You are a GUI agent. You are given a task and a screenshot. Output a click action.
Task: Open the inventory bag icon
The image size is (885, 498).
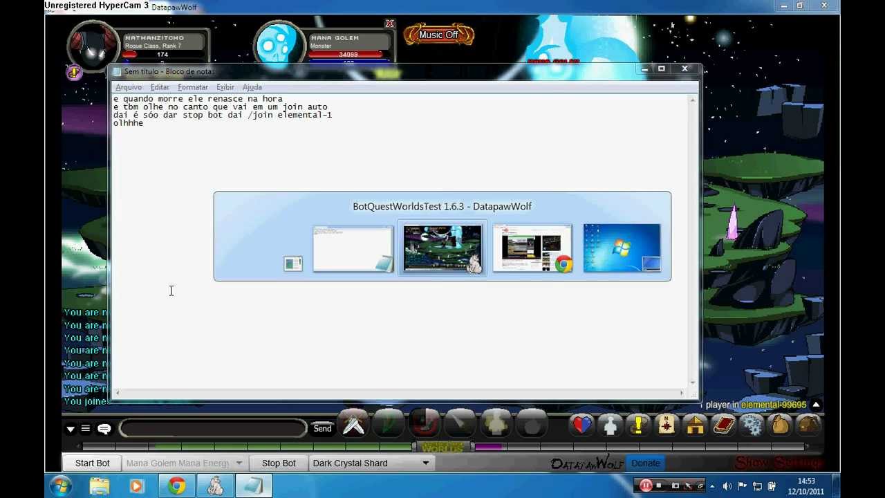coord(780,425)
